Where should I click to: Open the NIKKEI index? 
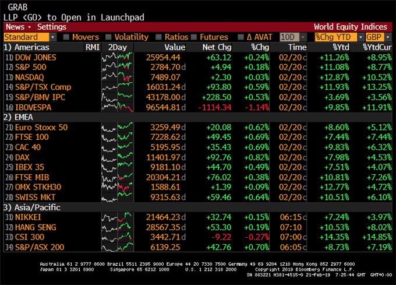[x=28, y=217]
